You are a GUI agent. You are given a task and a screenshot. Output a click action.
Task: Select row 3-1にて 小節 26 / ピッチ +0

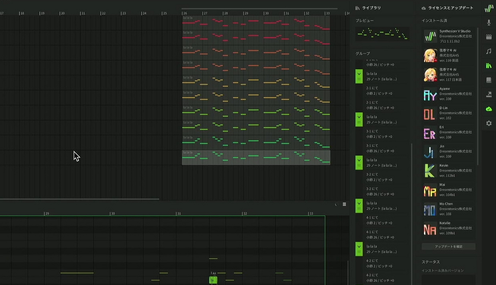pyautogui.click(x=383, y=148)
